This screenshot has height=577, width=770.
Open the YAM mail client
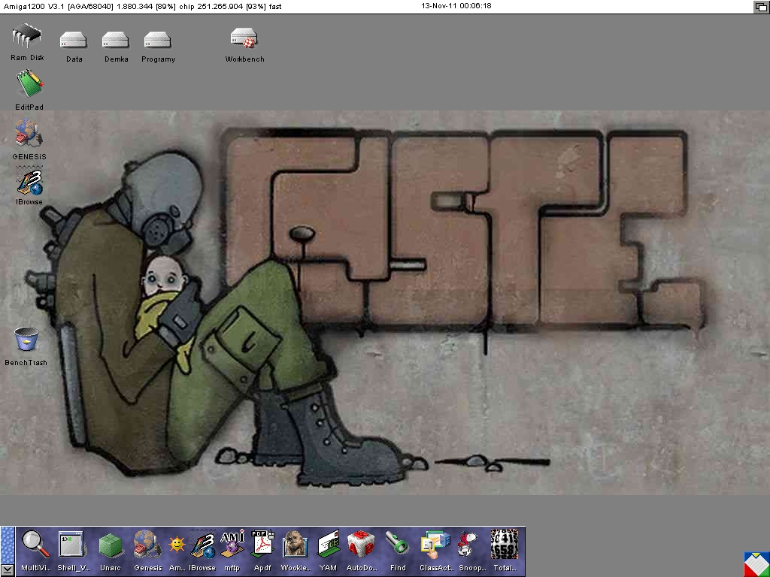[x=328, y=544]
